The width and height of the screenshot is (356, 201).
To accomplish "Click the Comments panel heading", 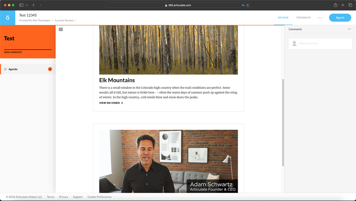I will (295, 29).
